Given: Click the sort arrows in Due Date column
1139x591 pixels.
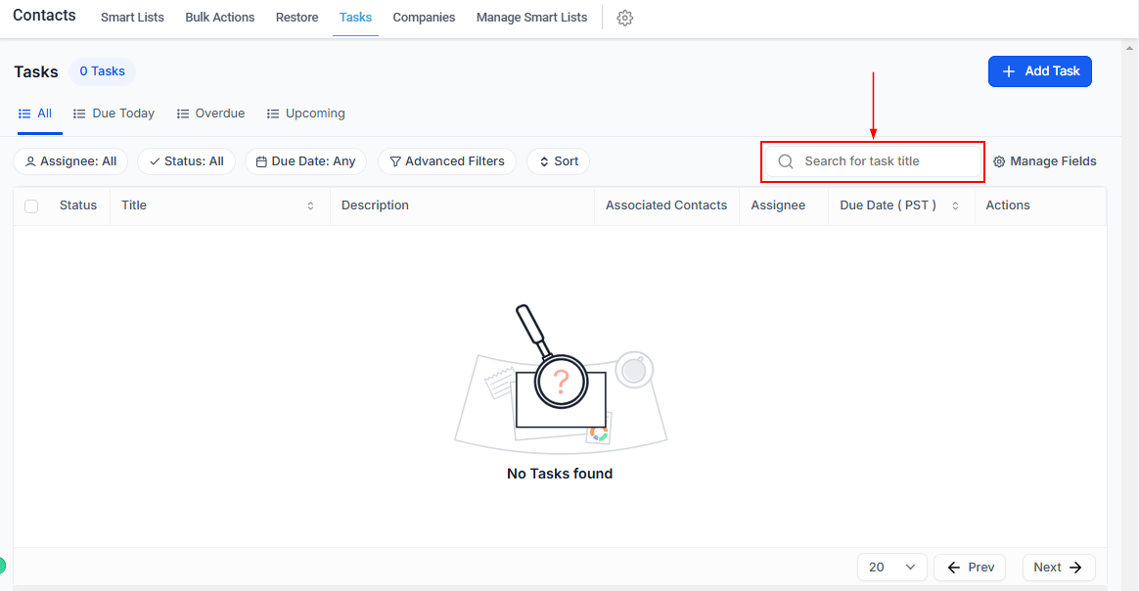Looking at the screenshot, I should (955, 205).
